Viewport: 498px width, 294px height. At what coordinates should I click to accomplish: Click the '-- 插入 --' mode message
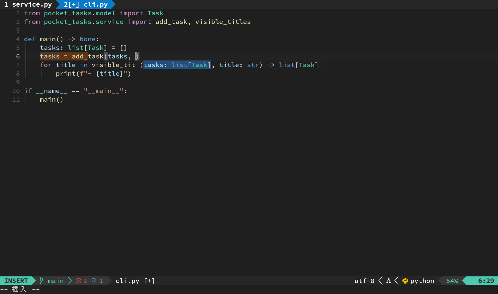[x=20, y=289]
